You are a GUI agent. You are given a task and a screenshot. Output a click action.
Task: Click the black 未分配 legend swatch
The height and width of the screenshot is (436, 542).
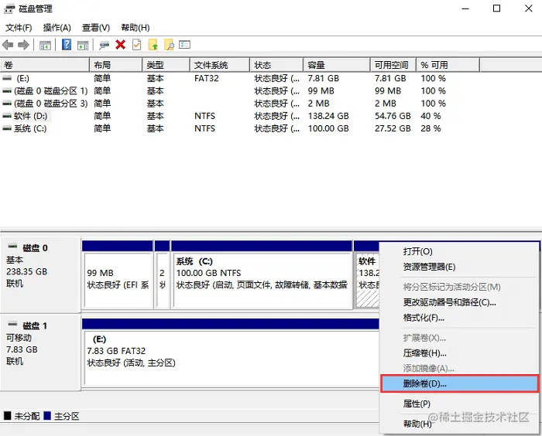point(7,416)
